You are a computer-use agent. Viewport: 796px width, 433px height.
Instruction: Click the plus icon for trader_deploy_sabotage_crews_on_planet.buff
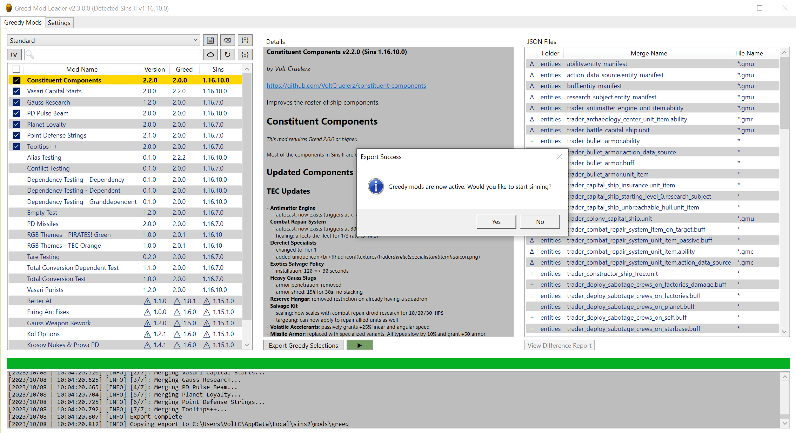[532, 307]
